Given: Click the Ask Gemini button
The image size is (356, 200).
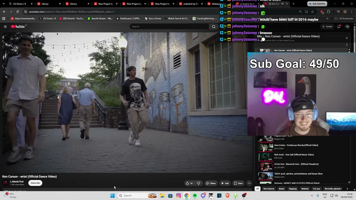Looking at the screenshot, I should tap(317, 4).
